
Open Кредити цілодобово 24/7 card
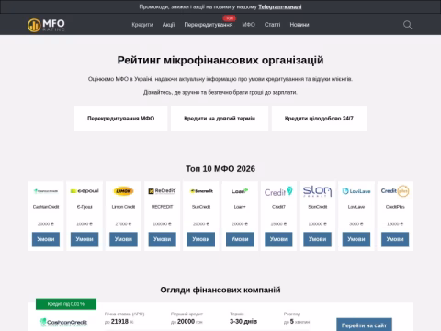(319, 119)
